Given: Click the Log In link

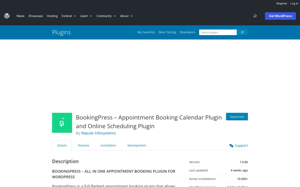Looking at the screenshot, I should click(x=294, y=3).
